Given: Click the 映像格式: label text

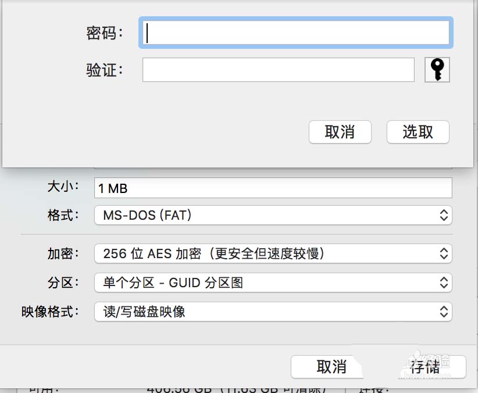Looking at the screenshot, I should [x=50, y=312].
